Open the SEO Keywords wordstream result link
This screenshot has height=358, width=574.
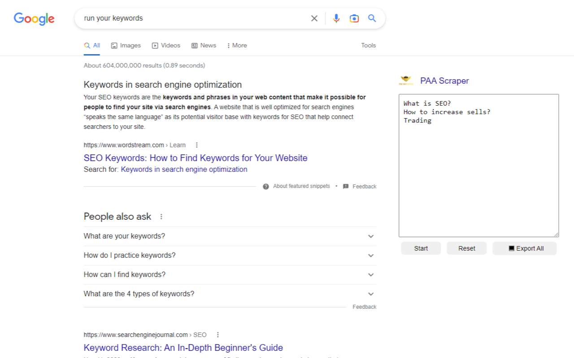[x=196, y=158]
